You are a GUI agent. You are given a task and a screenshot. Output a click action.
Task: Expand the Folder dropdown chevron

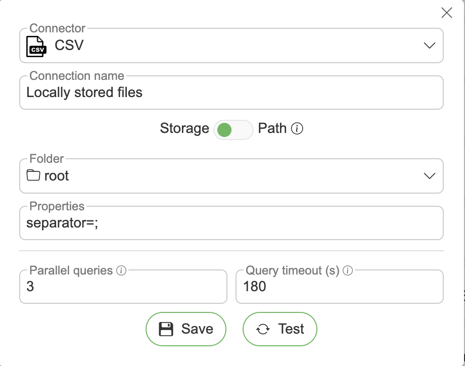(x=429, y=176)
